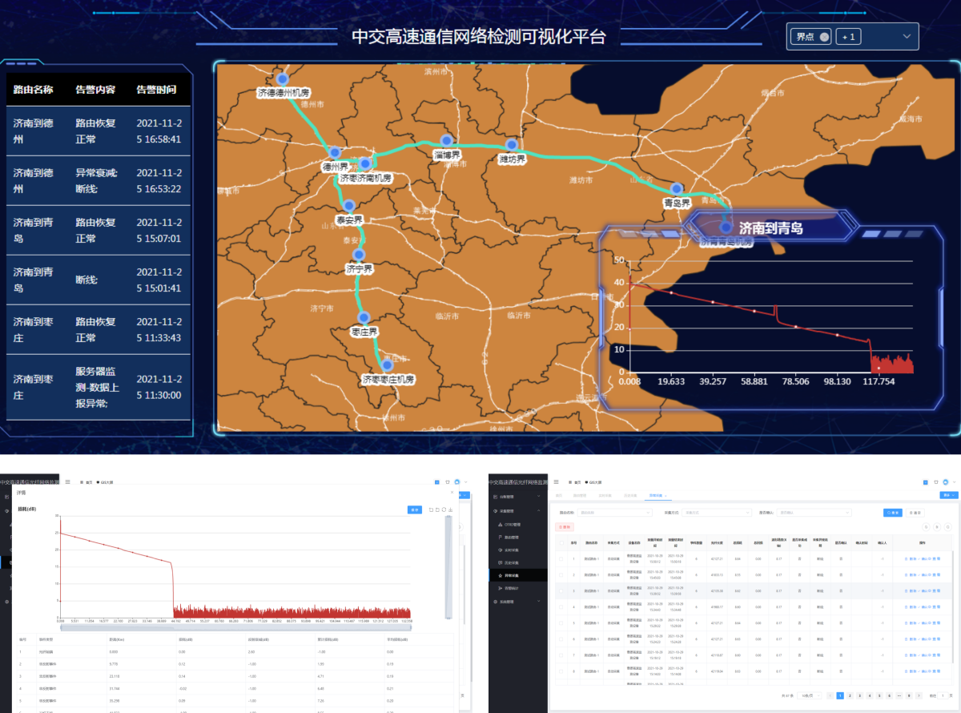Click the 潍坊界 node marker
Image resolution: width=961 pixels, height=713 pixels.
(x=512, y=145)
